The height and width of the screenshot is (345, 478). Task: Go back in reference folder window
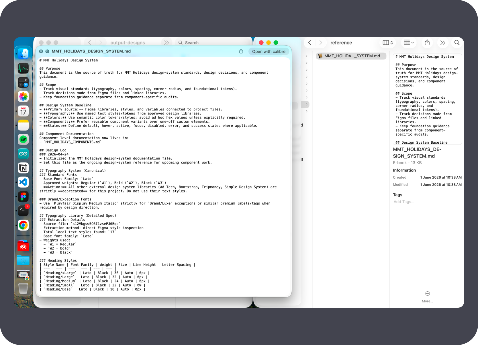[x=309, y=43]
